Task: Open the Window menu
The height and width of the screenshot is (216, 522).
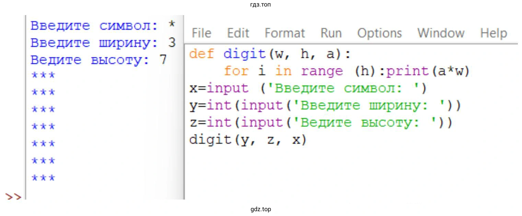Action: click(441, 33)
